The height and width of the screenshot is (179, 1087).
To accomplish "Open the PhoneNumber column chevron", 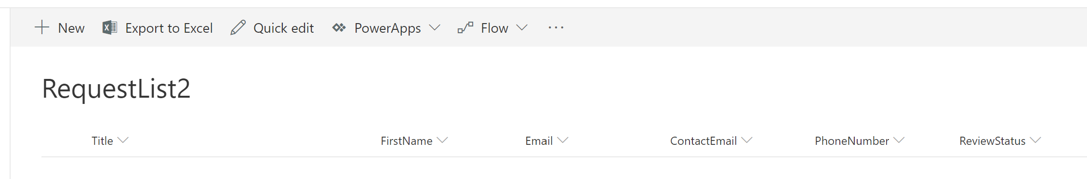I will tap(899, 140).
